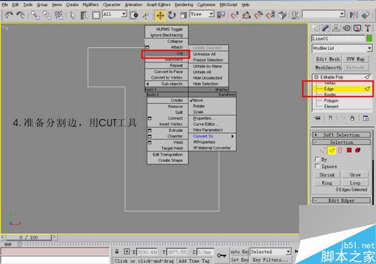Choose Connect in the quad menu
Screen dimensions: 376x264
click(x=167, y=118)
